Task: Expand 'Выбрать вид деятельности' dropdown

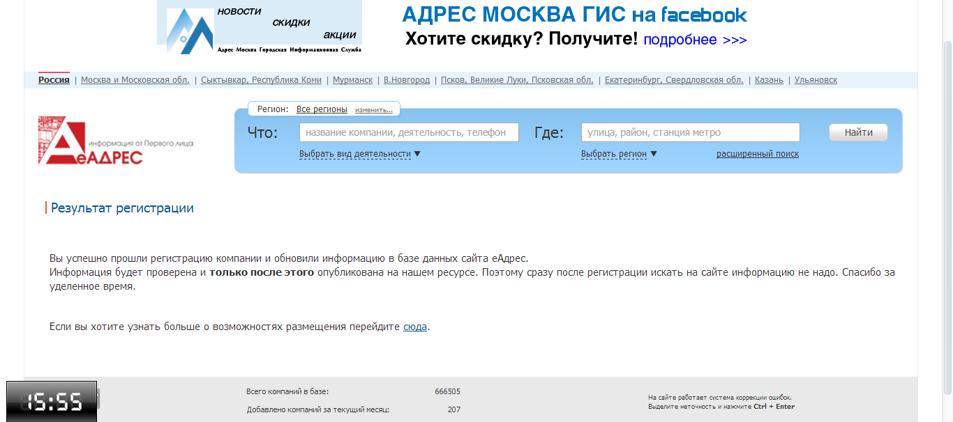Action: coord(360,154)
